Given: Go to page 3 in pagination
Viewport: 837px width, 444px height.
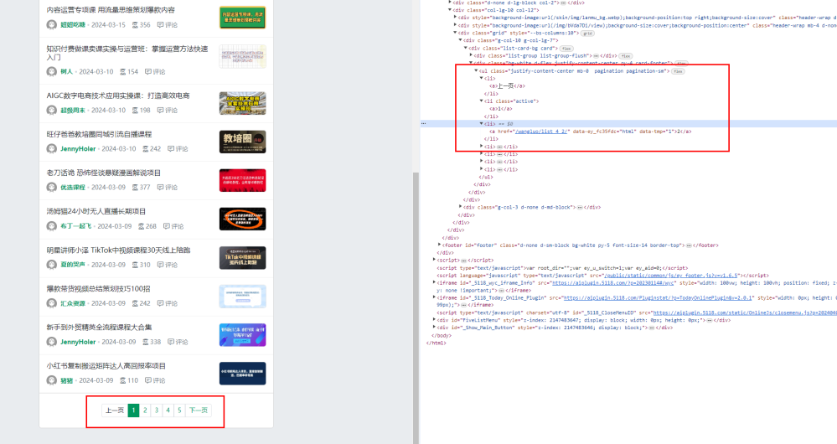Looking at the screenshot, I should click(x=157, y=410).
